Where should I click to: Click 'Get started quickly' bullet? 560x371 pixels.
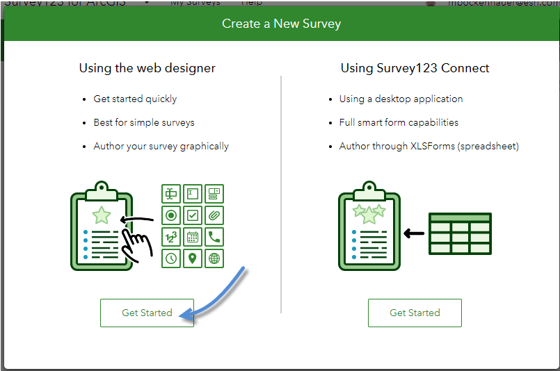(135, 99)
